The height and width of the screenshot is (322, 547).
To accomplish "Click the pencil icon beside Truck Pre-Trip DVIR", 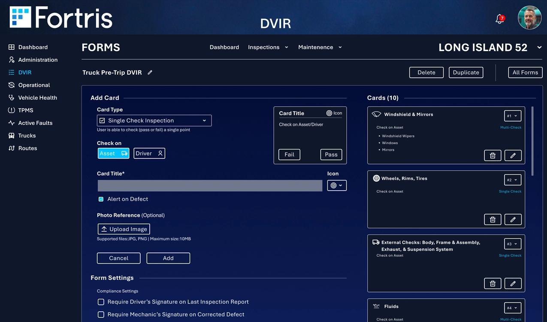I will [x=150, y=73].
